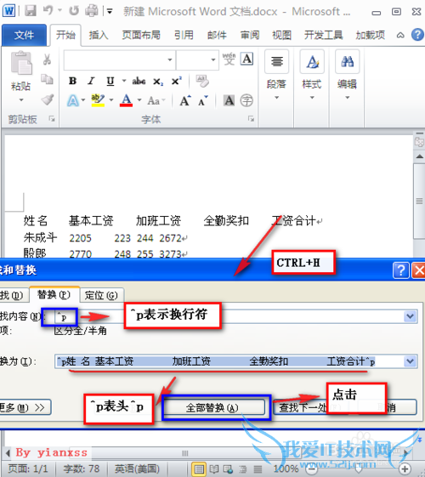Open the find-what field history dropdown
This screenshot has width=425, height=477.
pyautogui.click(x=410, y=316)
